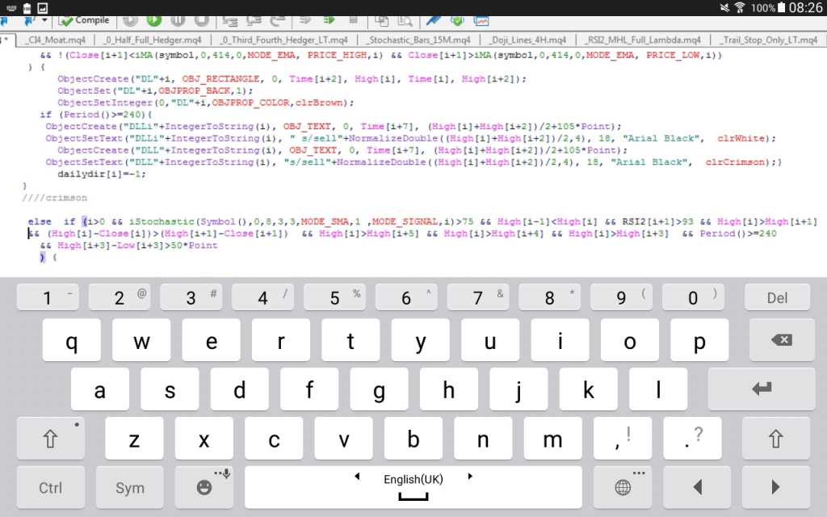
Task: Tap the emoji smiley key
Action: pyautogui.click(x=205, y=487)
